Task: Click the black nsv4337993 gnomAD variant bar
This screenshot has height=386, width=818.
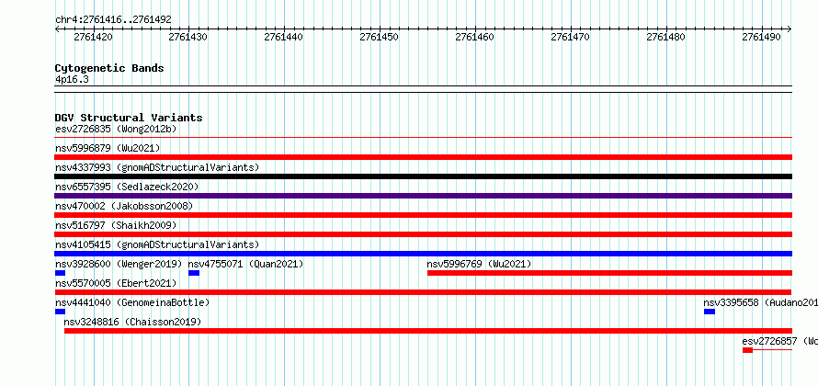Action: tap(423, 176)
